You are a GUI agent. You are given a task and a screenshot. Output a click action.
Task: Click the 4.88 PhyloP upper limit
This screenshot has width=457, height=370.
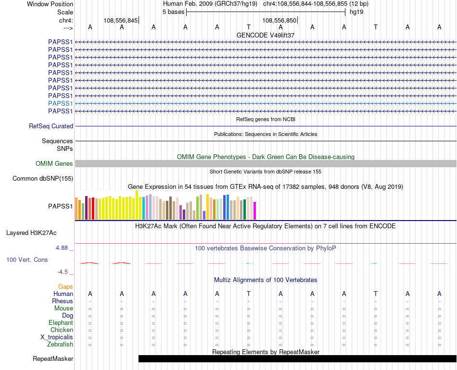[x=62, y=248]
